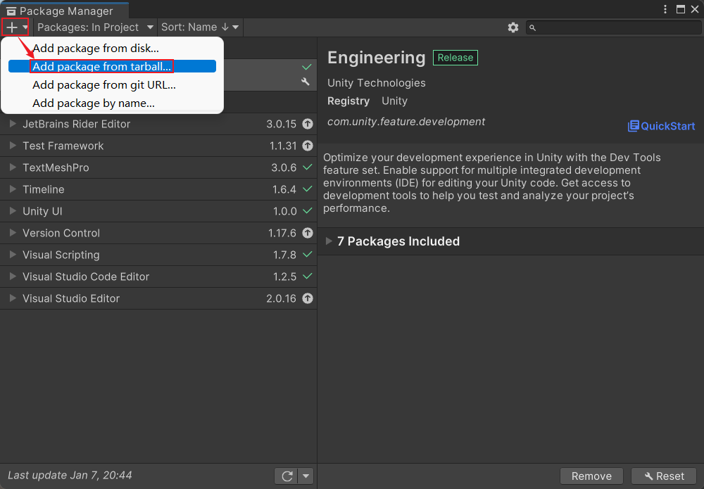Screen dimensions: 704x489
Task: Open Sort: Name dropdown
Action: tap(200, 27)
